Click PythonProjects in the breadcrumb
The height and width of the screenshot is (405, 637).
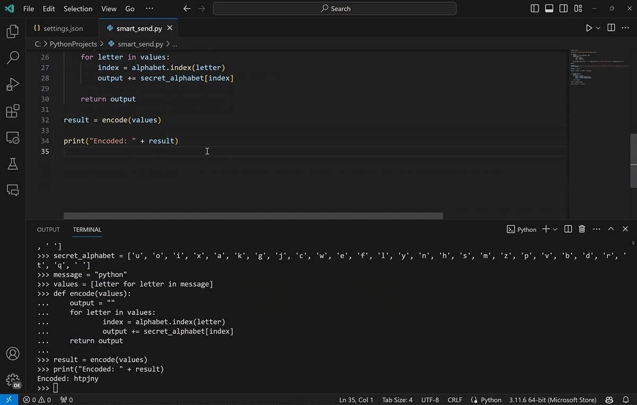(73, 44)
